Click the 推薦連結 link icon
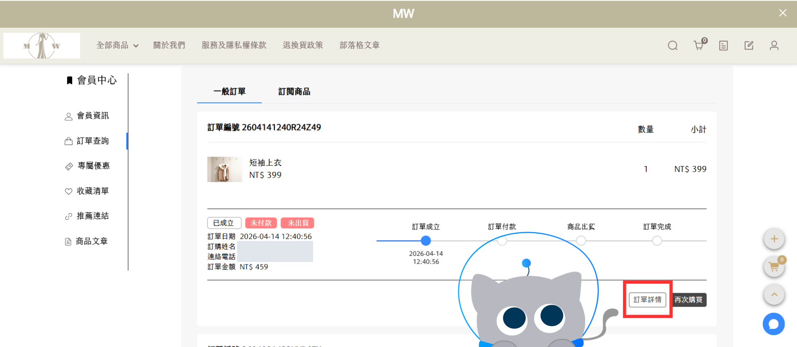This screenshot has height=347, width=797. coord(68,216)
